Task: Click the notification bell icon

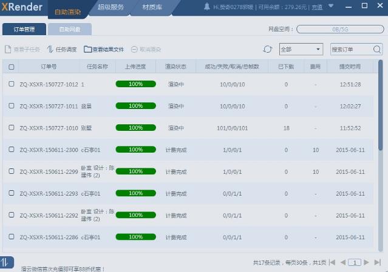Action: tap(207, 7)
